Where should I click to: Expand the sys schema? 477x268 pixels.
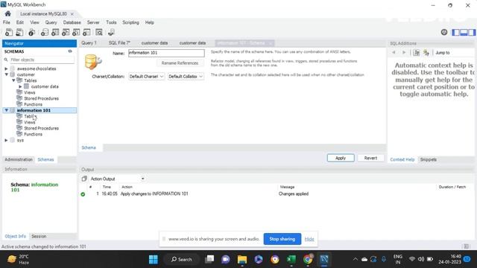6,140
